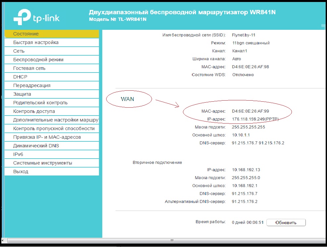Image resolution: width=327 pixels, height=247 pixels.
Task: Click the Модель № TL-WR841N text
Action: point(117,20)
